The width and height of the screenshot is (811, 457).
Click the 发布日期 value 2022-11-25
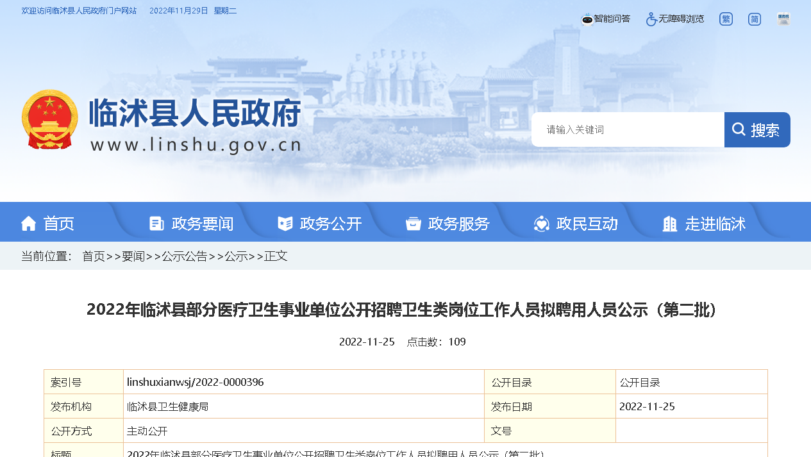coord(647,407)
